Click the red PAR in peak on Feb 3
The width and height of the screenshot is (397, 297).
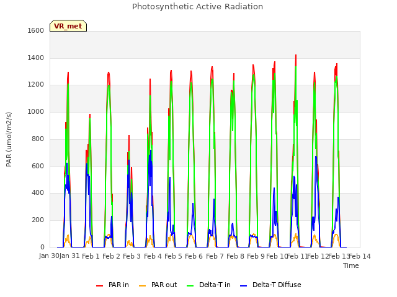tap(129, 136)
